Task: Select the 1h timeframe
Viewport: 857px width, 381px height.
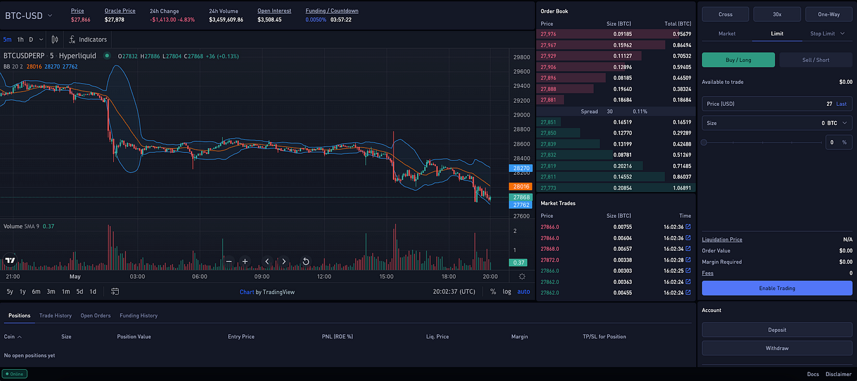Action: click(x=21, y=39)
